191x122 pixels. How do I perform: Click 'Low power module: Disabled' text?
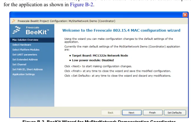click(93, 60)
